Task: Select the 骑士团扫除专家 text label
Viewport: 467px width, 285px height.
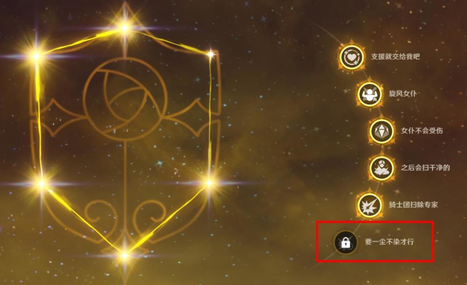Action: click(413, 205)
